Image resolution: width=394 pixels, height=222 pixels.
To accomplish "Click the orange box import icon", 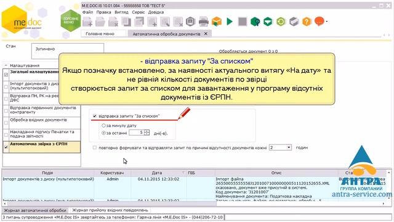I will 217,22.
